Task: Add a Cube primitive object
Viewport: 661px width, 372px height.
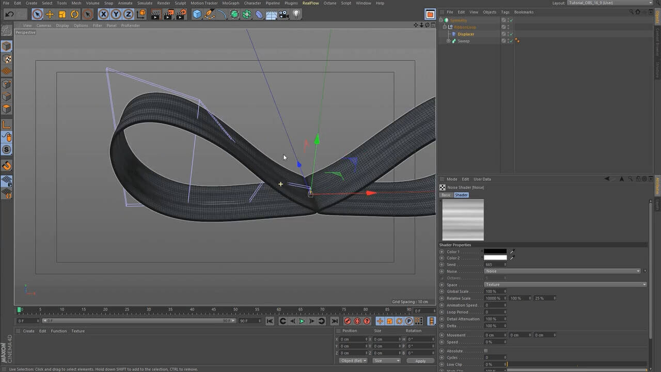Action: coord(197,14)
